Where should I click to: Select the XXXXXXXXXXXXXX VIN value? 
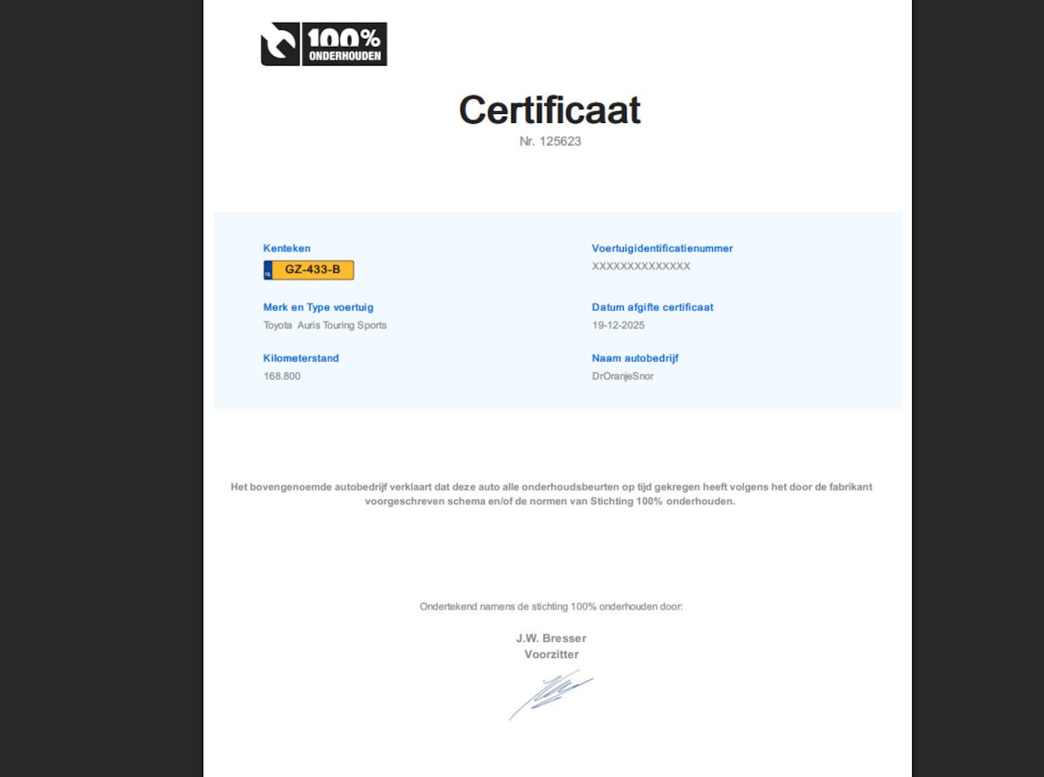(641, 266)
